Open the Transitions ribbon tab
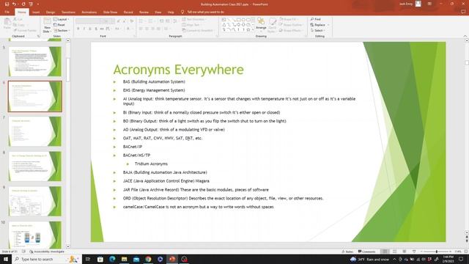Screen dimensions: 469x264 click(68, 12)
